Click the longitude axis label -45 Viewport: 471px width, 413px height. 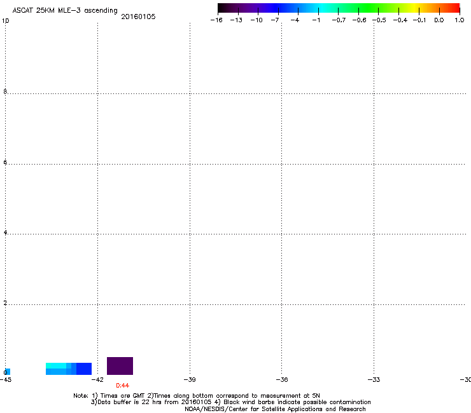point(6,380)
